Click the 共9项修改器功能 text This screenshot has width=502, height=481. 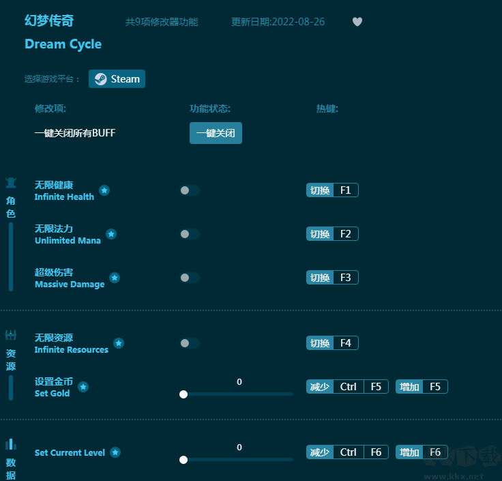pos(162,22)
